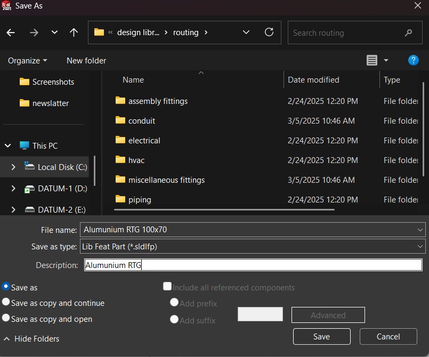
Task: Click New folder in the toolbar
Action: pyautogui.click(x=86, y=61)
